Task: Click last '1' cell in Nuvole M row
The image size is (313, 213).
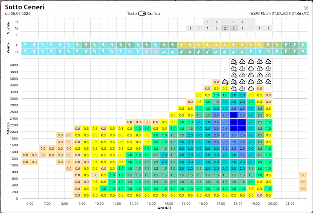Action: (x=268, y=28)
